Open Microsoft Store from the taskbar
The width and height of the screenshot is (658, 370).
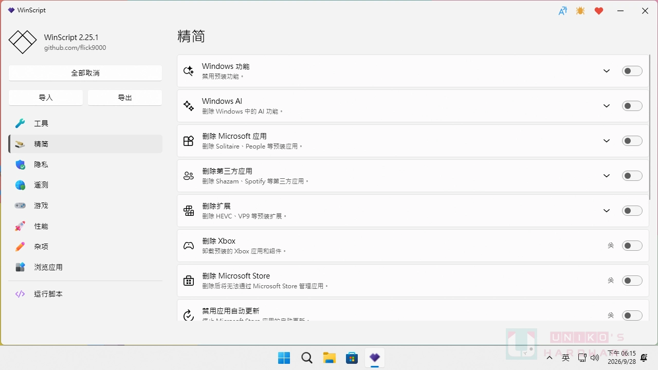pyautogui.click(x=352, y=358)
